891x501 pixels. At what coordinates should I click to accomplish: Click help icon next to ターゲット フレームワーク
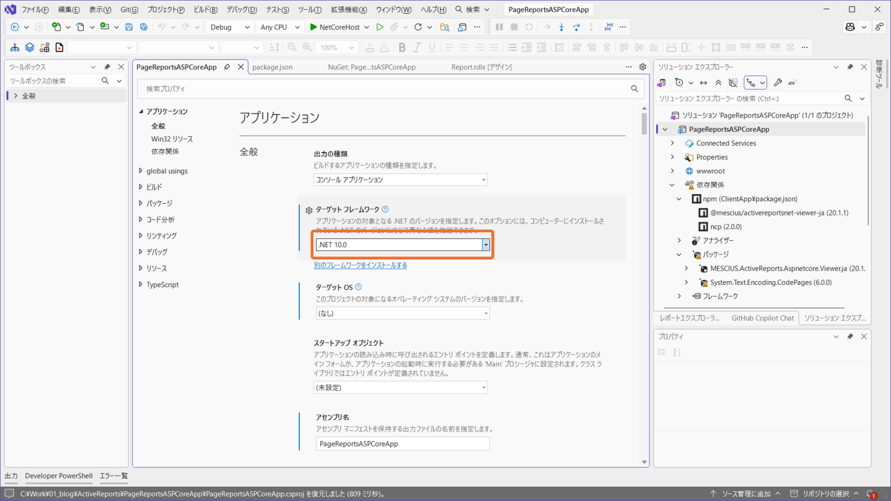(x=385, y=209)
